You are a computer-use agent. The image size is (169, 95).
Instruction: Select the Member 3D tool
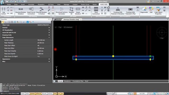[71, 11]
